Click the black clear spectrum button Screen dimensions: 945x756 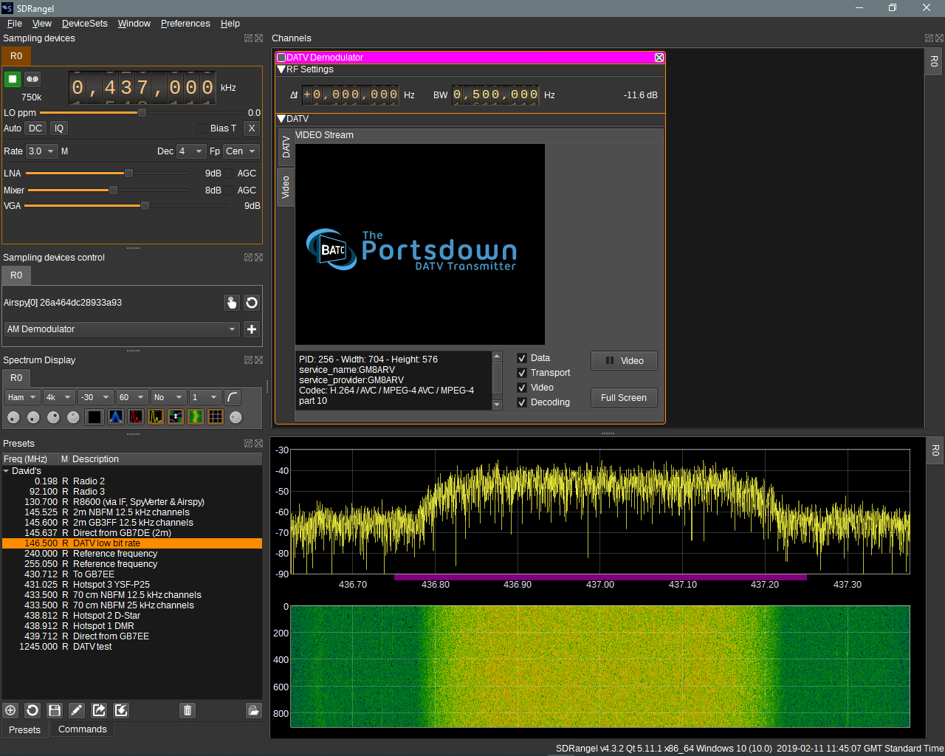(x=94, y=417)
